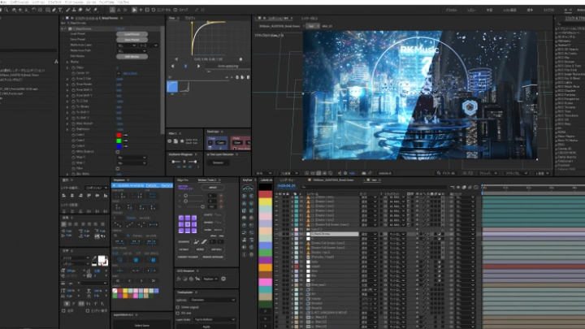The image size is (585, 329).
Task: Click the last jump-forward arrow in the Keystone panel
Action: tap(153, 280)
